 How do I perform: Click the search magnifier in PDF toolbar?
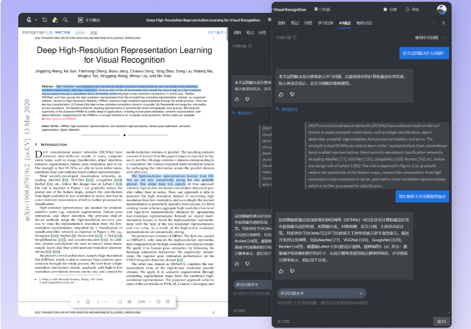pyautogui.click(x=65, y=20)
